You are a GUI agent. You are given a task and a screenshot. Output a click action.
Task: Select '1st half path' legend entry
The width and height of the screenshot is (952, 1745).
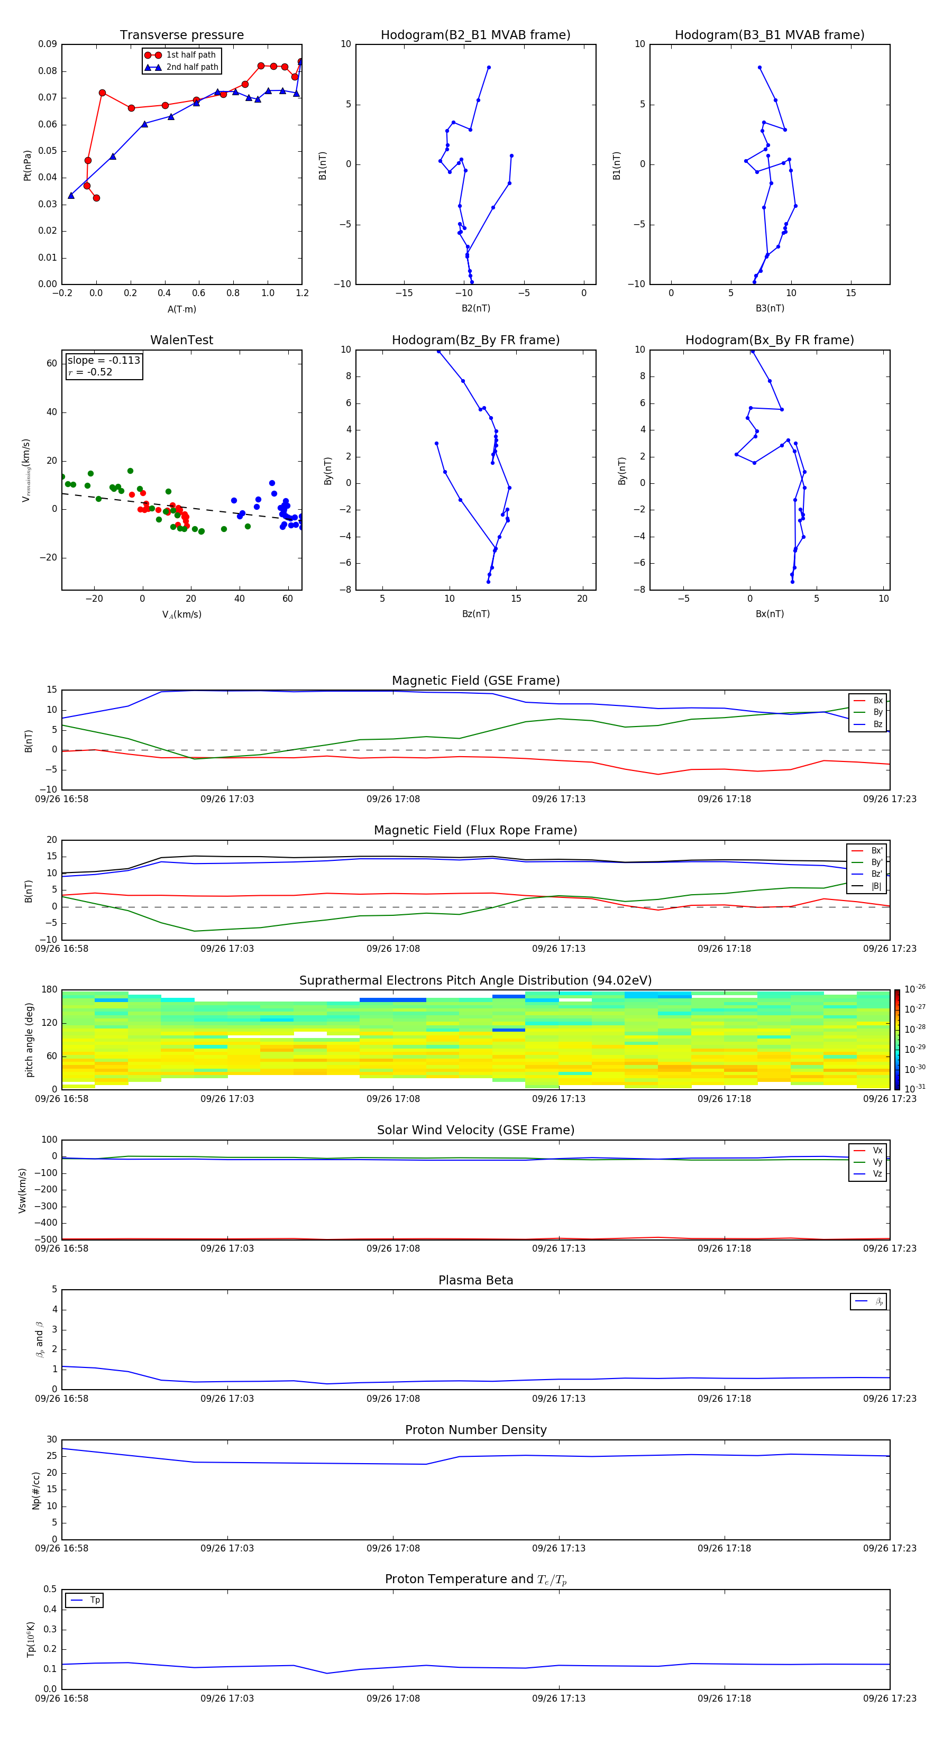pyautogui.click(x=181, y=55)
